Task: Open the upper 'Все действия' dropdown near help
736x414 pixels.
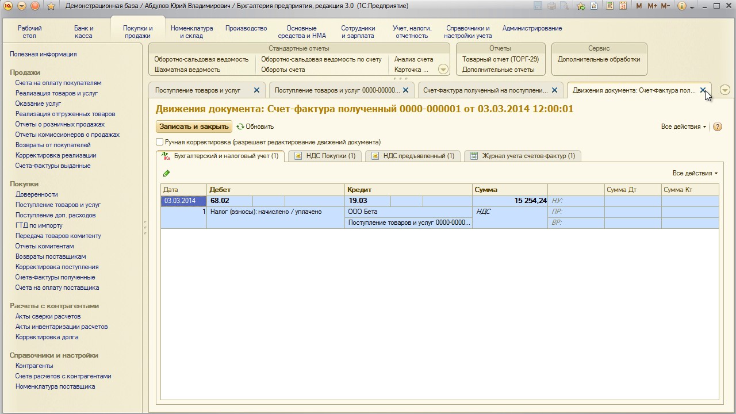Action: (684, 126)
